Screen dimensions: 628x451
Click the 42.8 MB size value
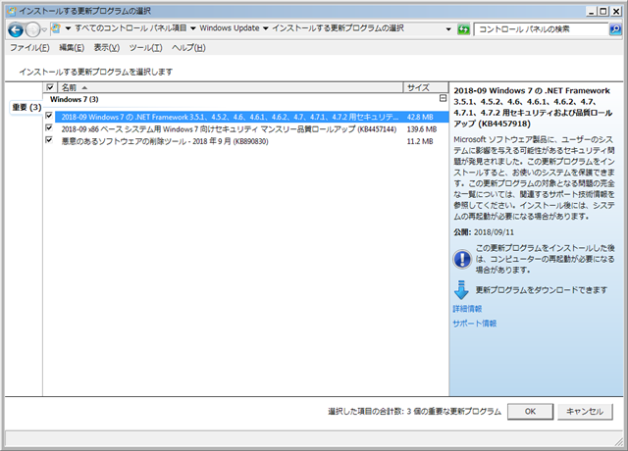[420, 118]
